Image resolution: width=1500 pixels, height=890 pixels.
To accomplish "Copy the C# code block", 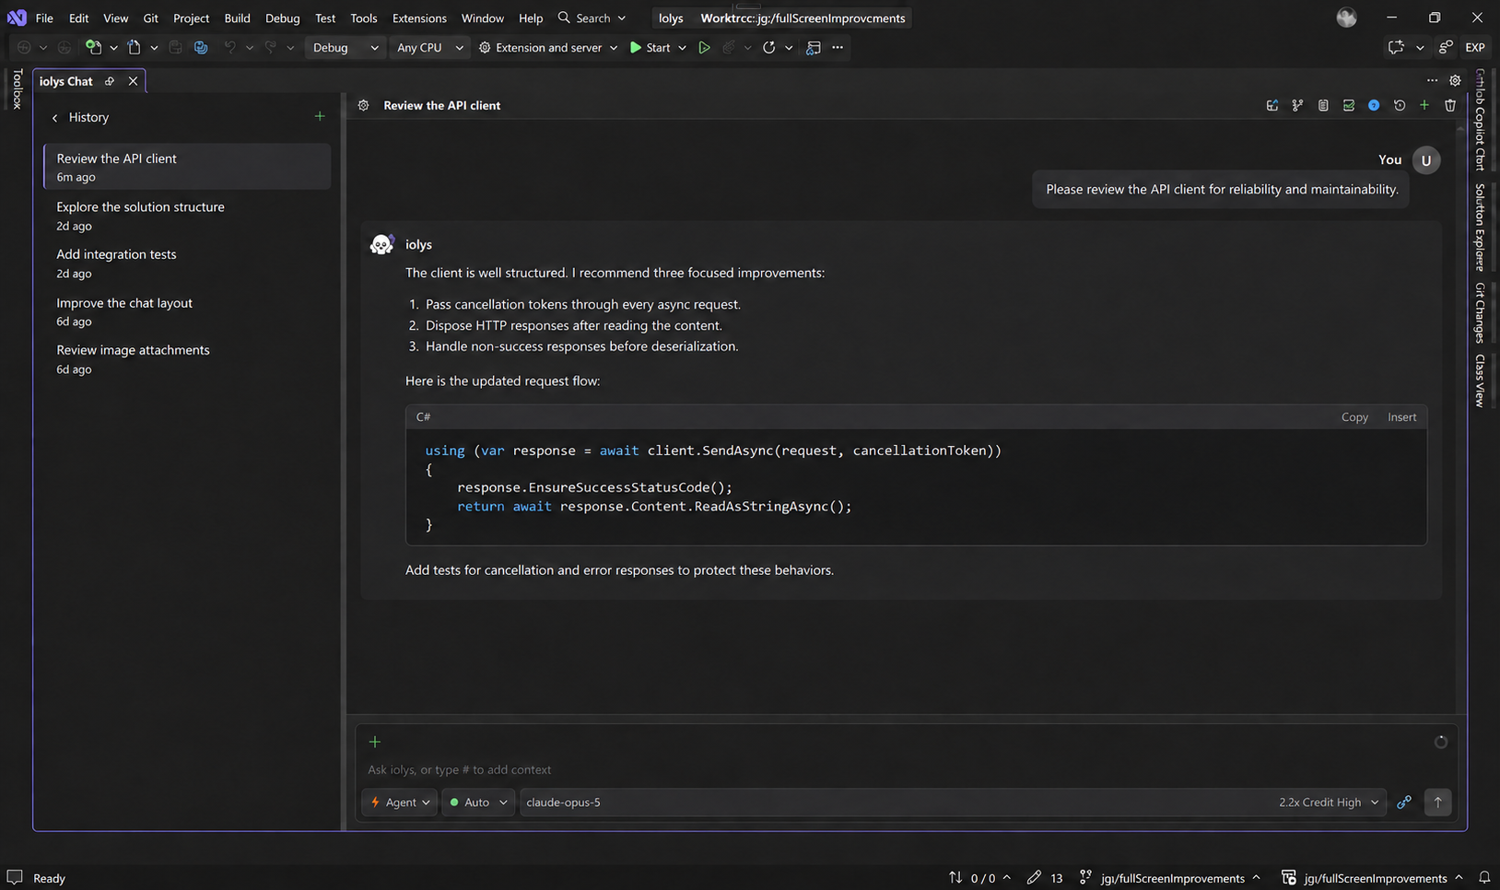I will 1354,417.
